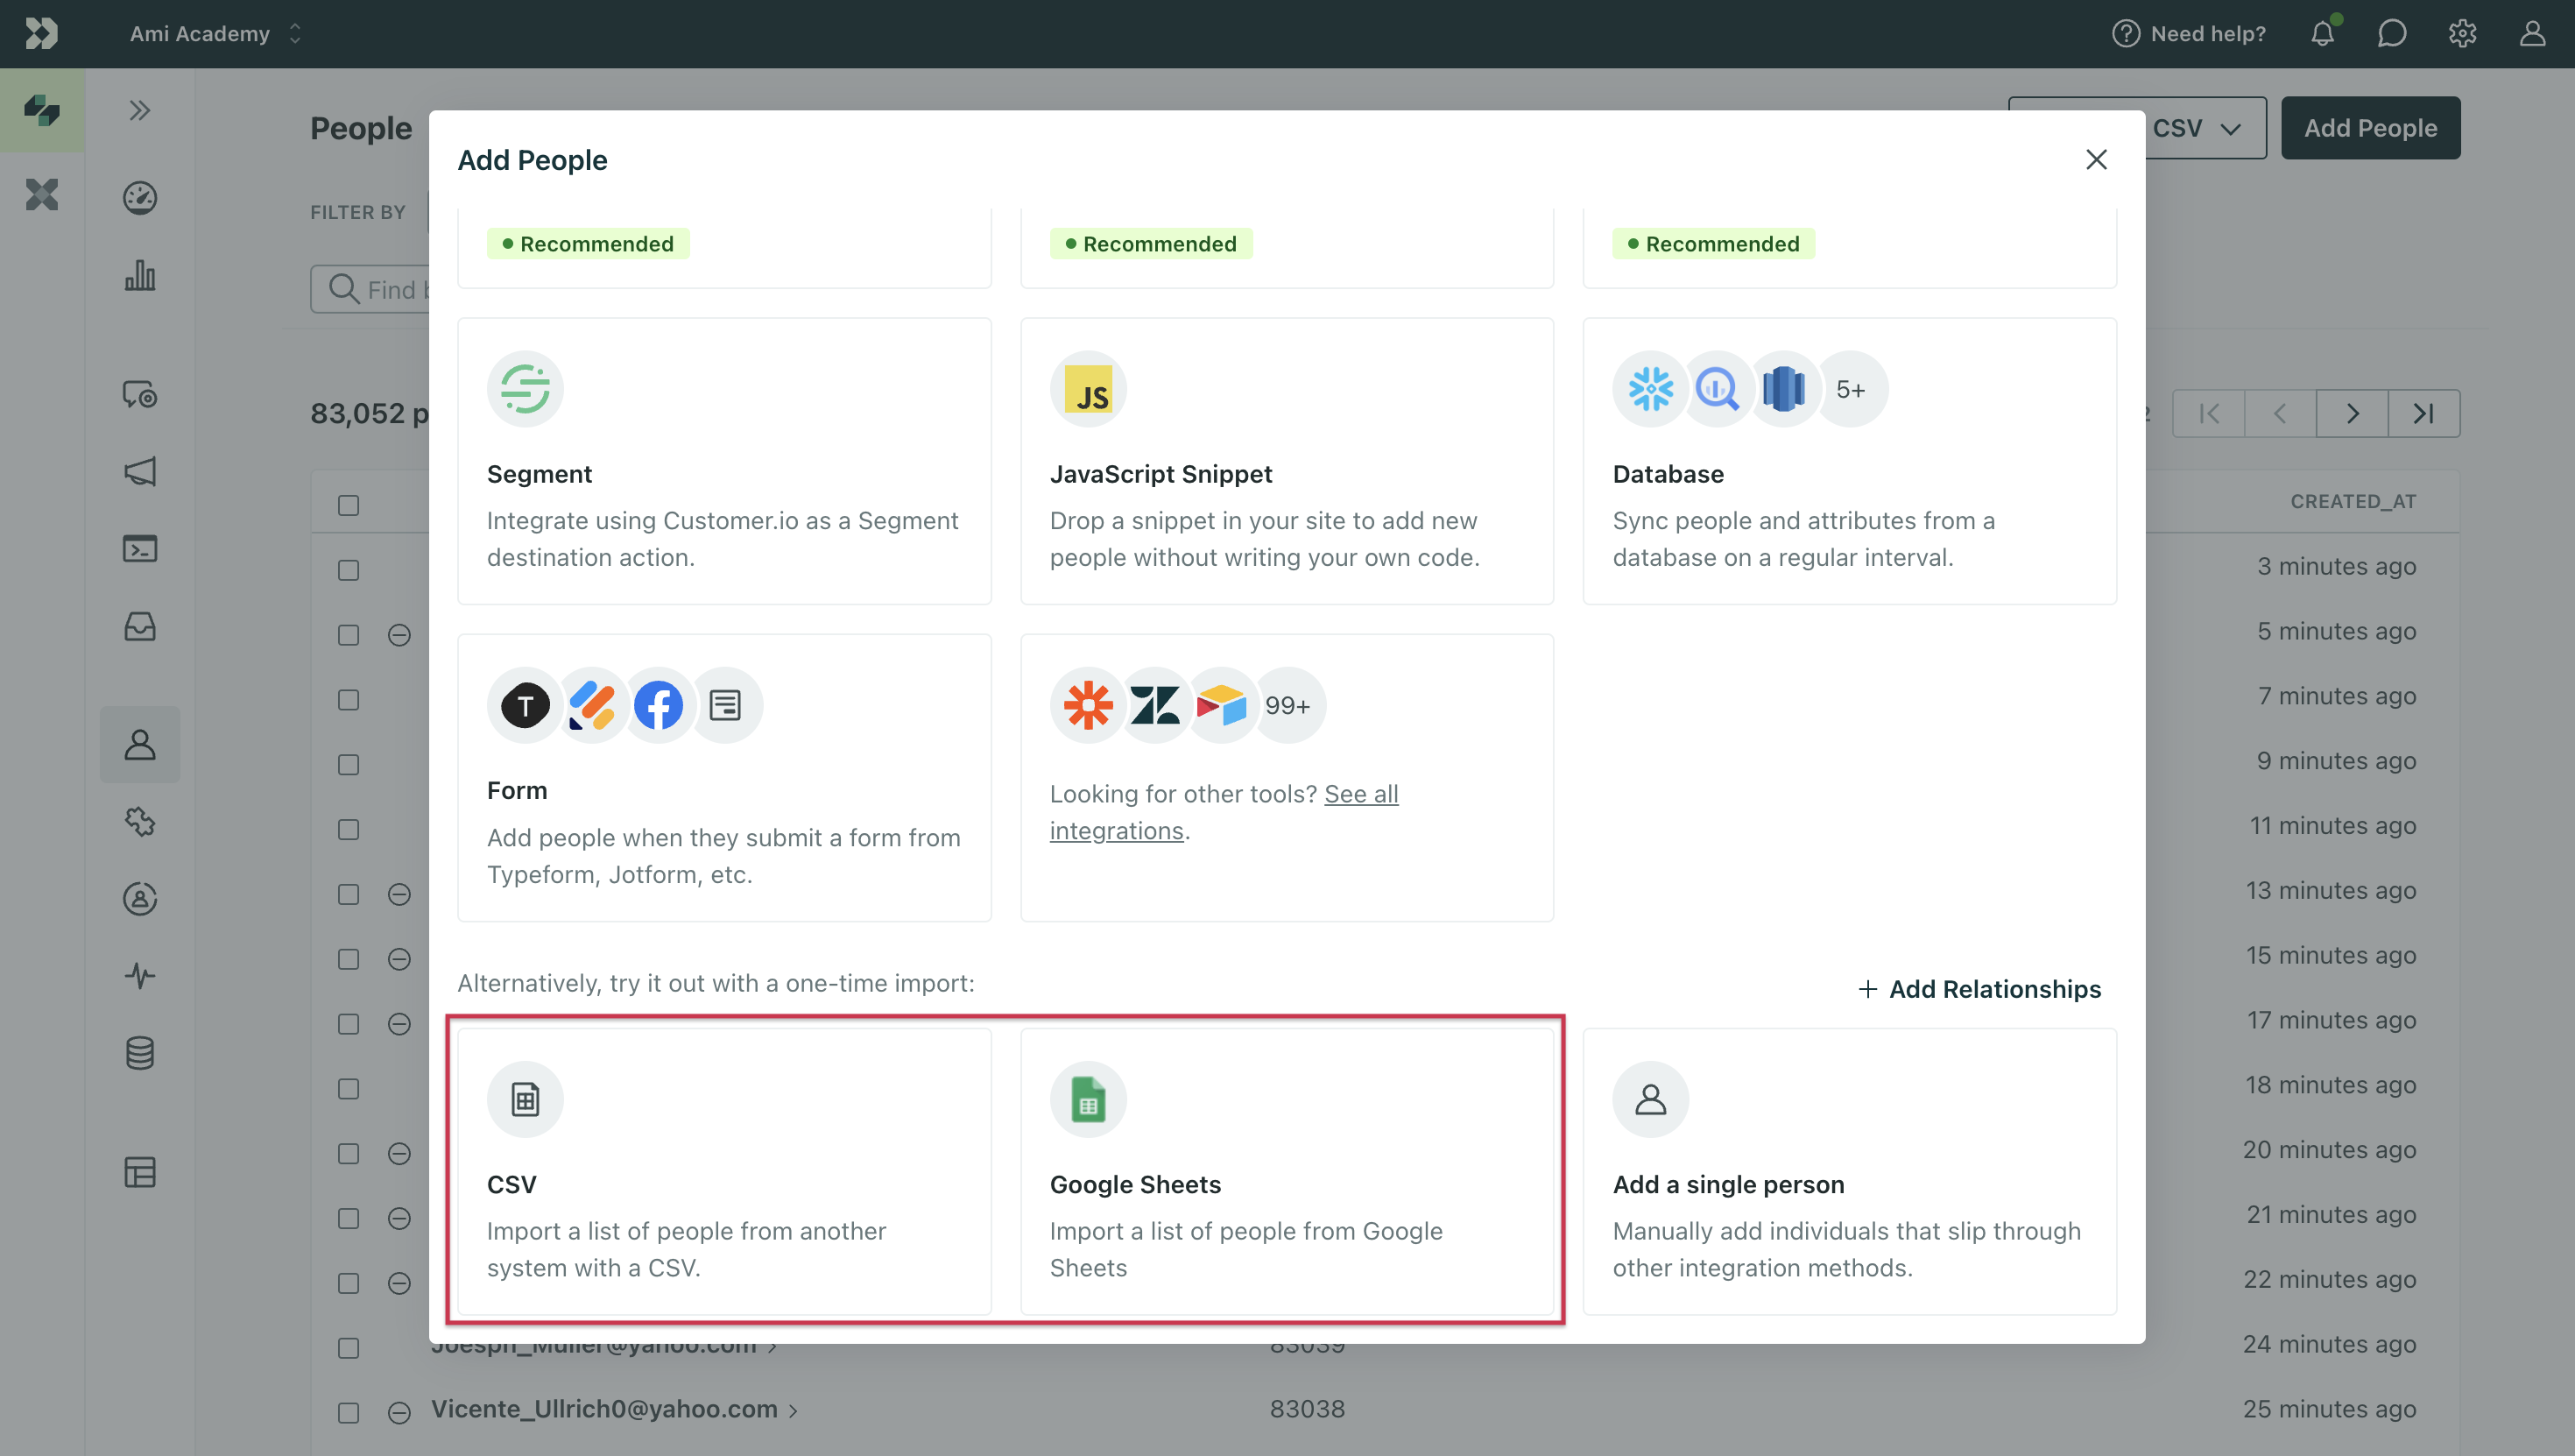Image resolution: width=2575 pixels, height=1456 pixels.
Task: Choose the JavaScript Snippet card
Action: pyautogui.click(x=1287, y=461)
